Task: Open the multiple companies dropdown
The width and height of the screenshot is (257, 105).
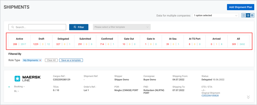Action: [215, 16]
